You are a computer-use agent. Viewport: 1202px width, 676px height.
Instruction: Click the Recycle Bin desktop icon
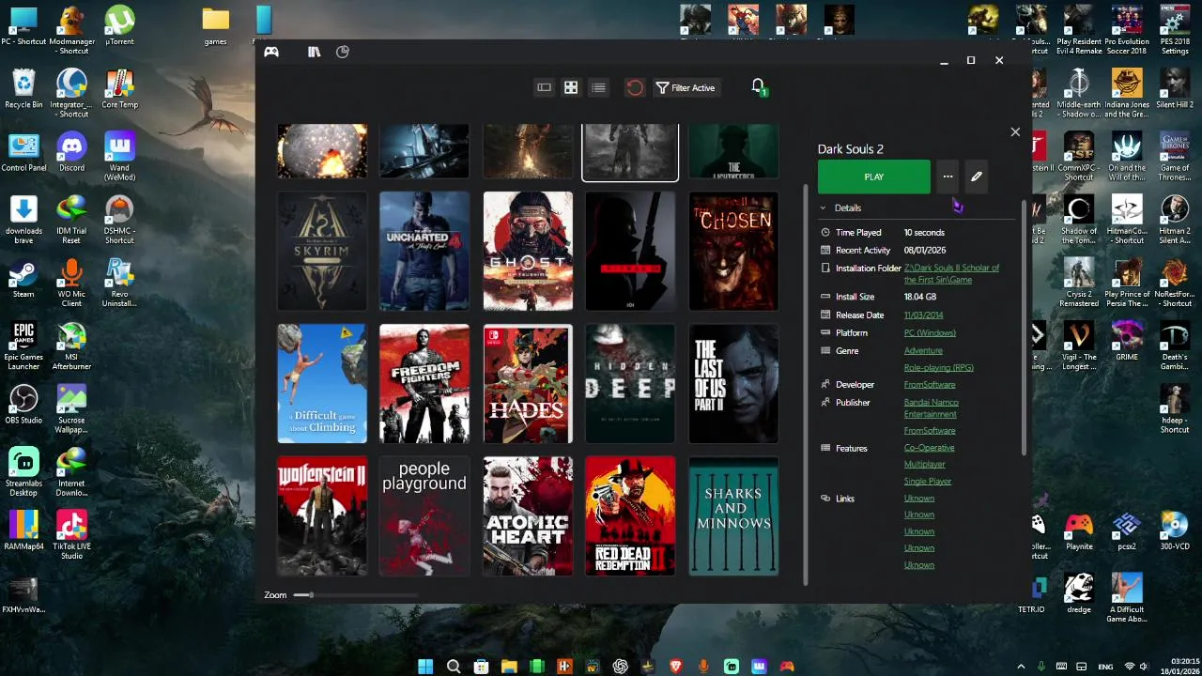tap(23, 89)
